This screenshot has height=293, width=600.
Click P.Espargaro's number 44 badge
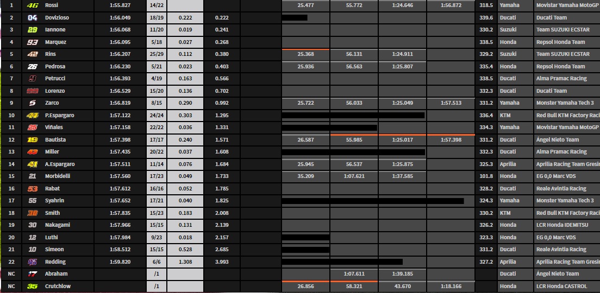pos(32,116)
